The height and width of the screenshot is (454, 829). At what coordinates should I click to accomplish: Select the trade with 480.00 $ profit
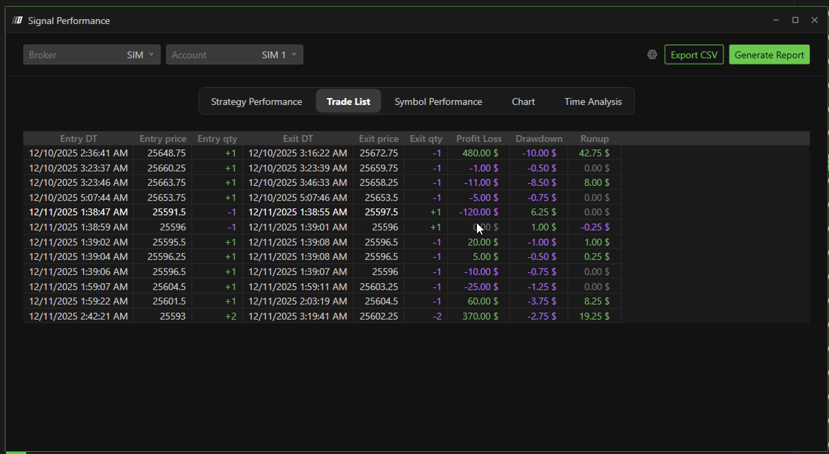click(480, 153)
